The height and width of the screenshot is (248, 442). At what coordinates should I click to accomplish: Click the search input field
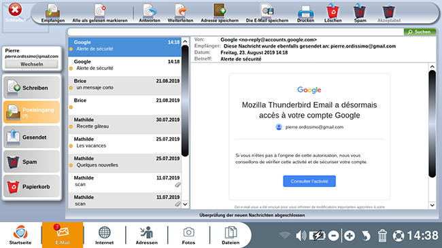[236, 32]
